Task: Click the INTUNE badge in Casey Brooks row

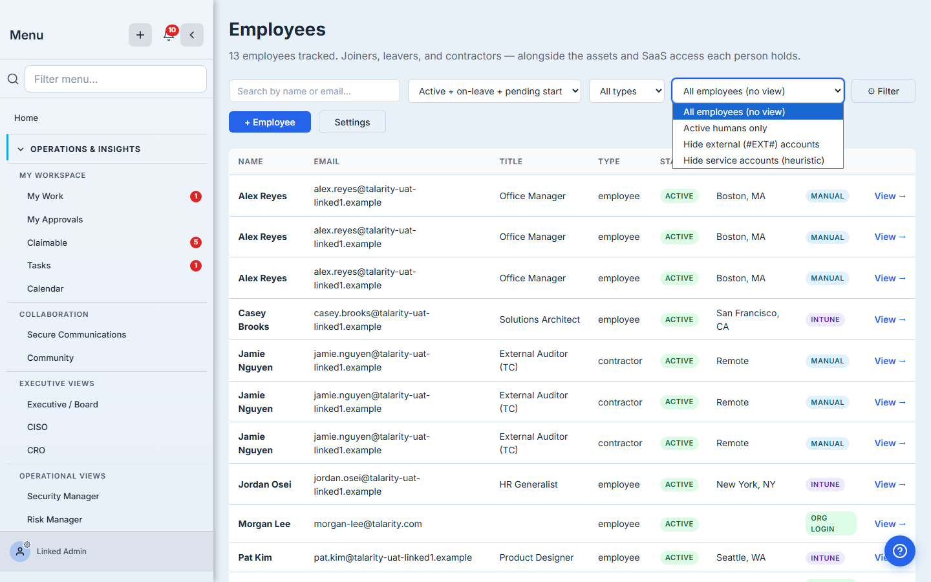Action: [x=825, y=319]
